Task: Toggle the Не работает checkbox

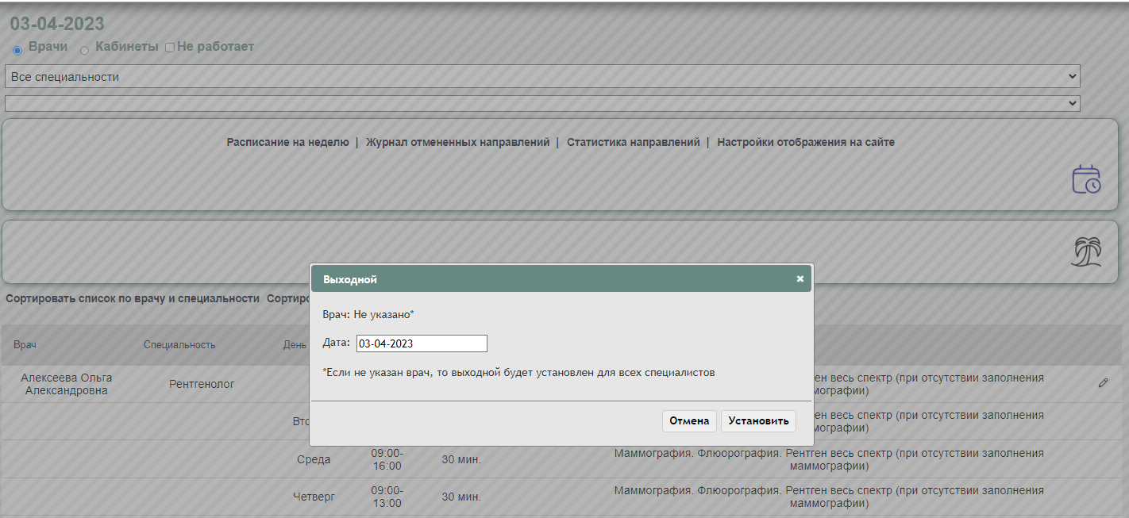Action: click(169, 48)
